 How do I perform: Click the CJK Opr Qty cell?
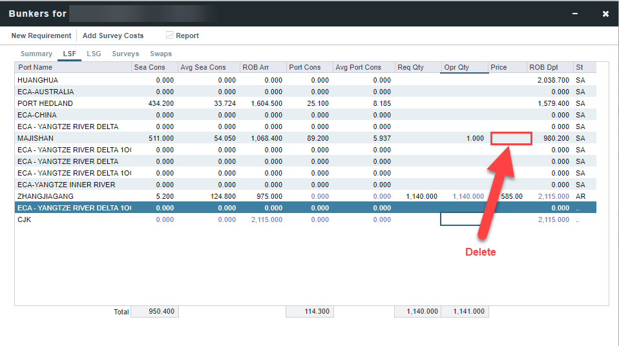[464, 219]
